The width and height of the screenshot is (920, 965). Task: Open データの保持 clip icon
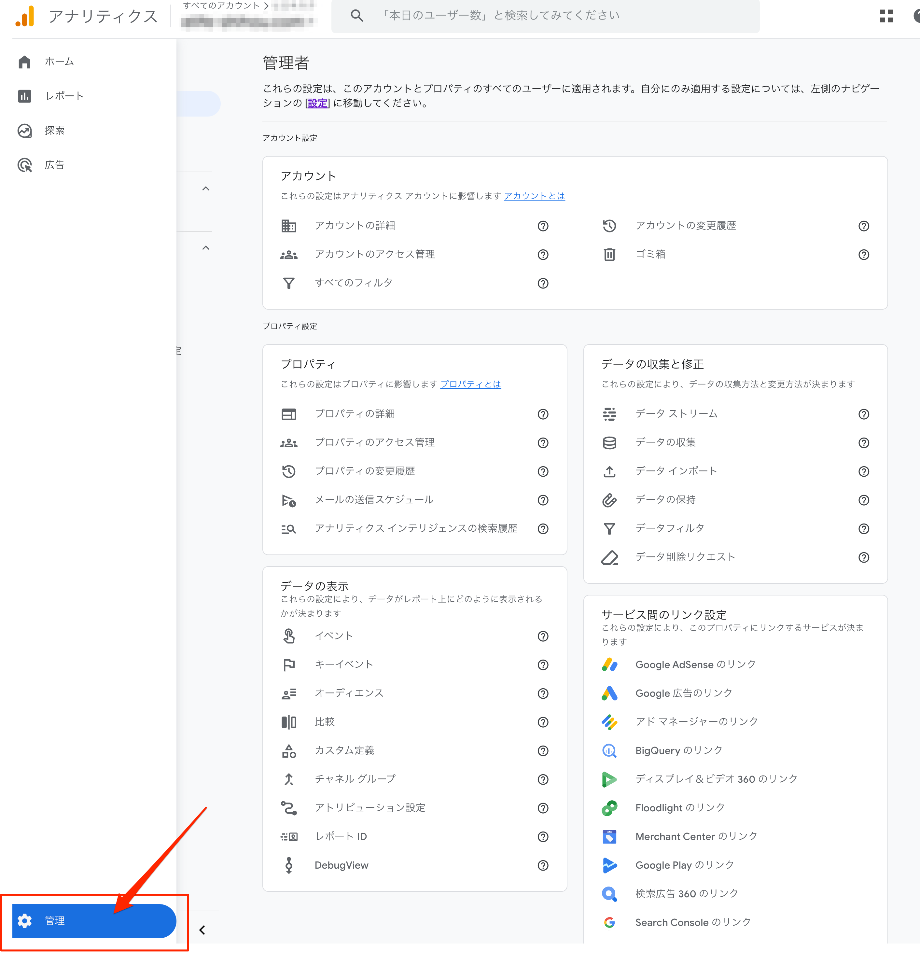pos(609,500)
